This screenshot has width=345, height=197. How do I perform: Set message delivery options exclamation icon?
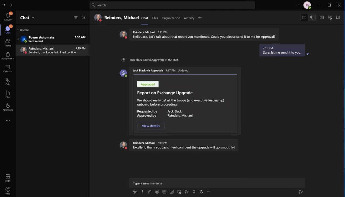click(x=142, y=192)
